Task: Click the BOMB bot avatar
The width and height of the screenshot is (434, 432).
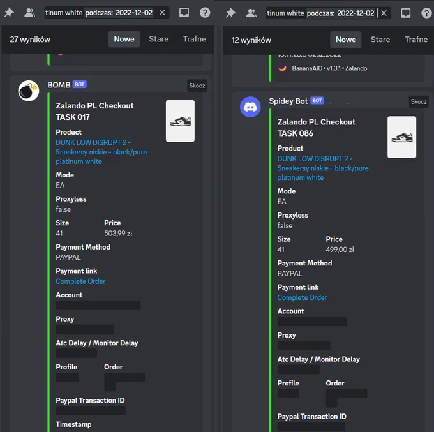Action: click(29, 91)
